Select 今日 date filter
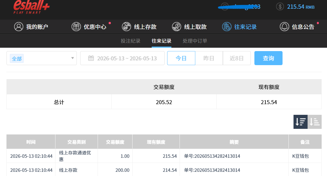The image size is (327, 176). 181,58
